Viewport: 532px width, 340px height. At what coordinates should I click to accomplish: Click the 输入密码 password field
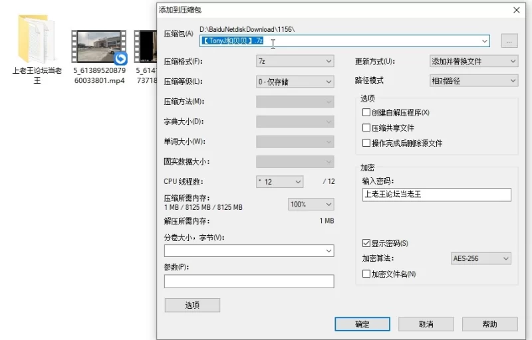tap(436, 195)
